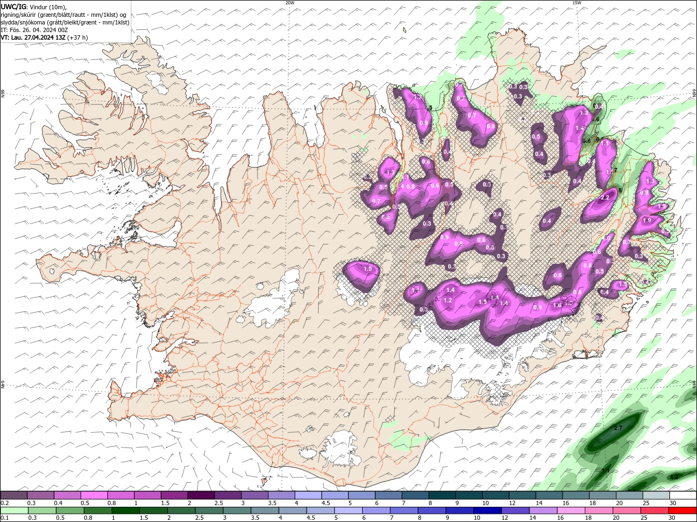697x522 pixels.
Task: Click the '2.7' value in the offshore green rain band
Action: coord(617,428)
